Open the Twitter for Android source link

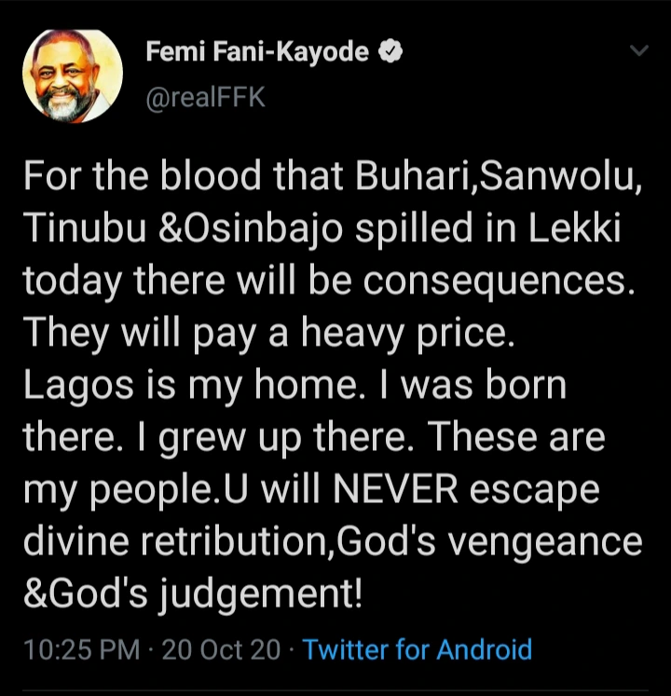point(418,649)
